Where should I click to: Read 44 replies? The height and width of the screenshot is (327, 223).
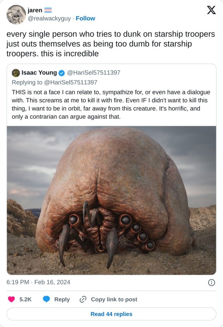coord(111,314)
